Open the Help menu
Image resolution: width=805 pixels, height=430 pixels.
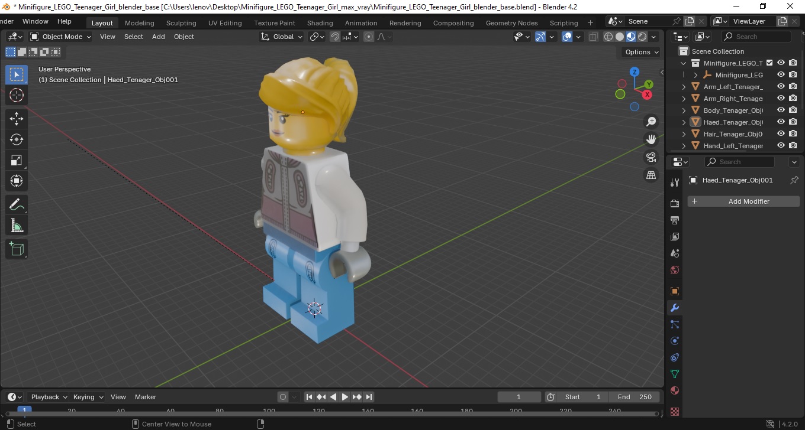pyautogui.click(x=64, y=21)
